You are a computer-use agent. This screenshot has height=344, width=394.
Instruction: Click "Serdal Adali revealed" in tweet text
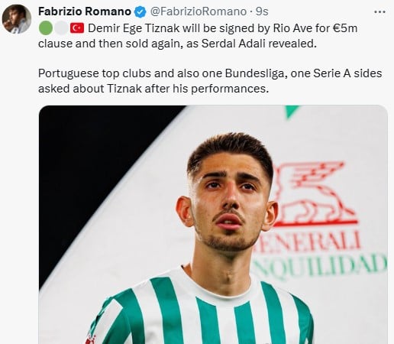pyautogui.click(x=259, y=44)
